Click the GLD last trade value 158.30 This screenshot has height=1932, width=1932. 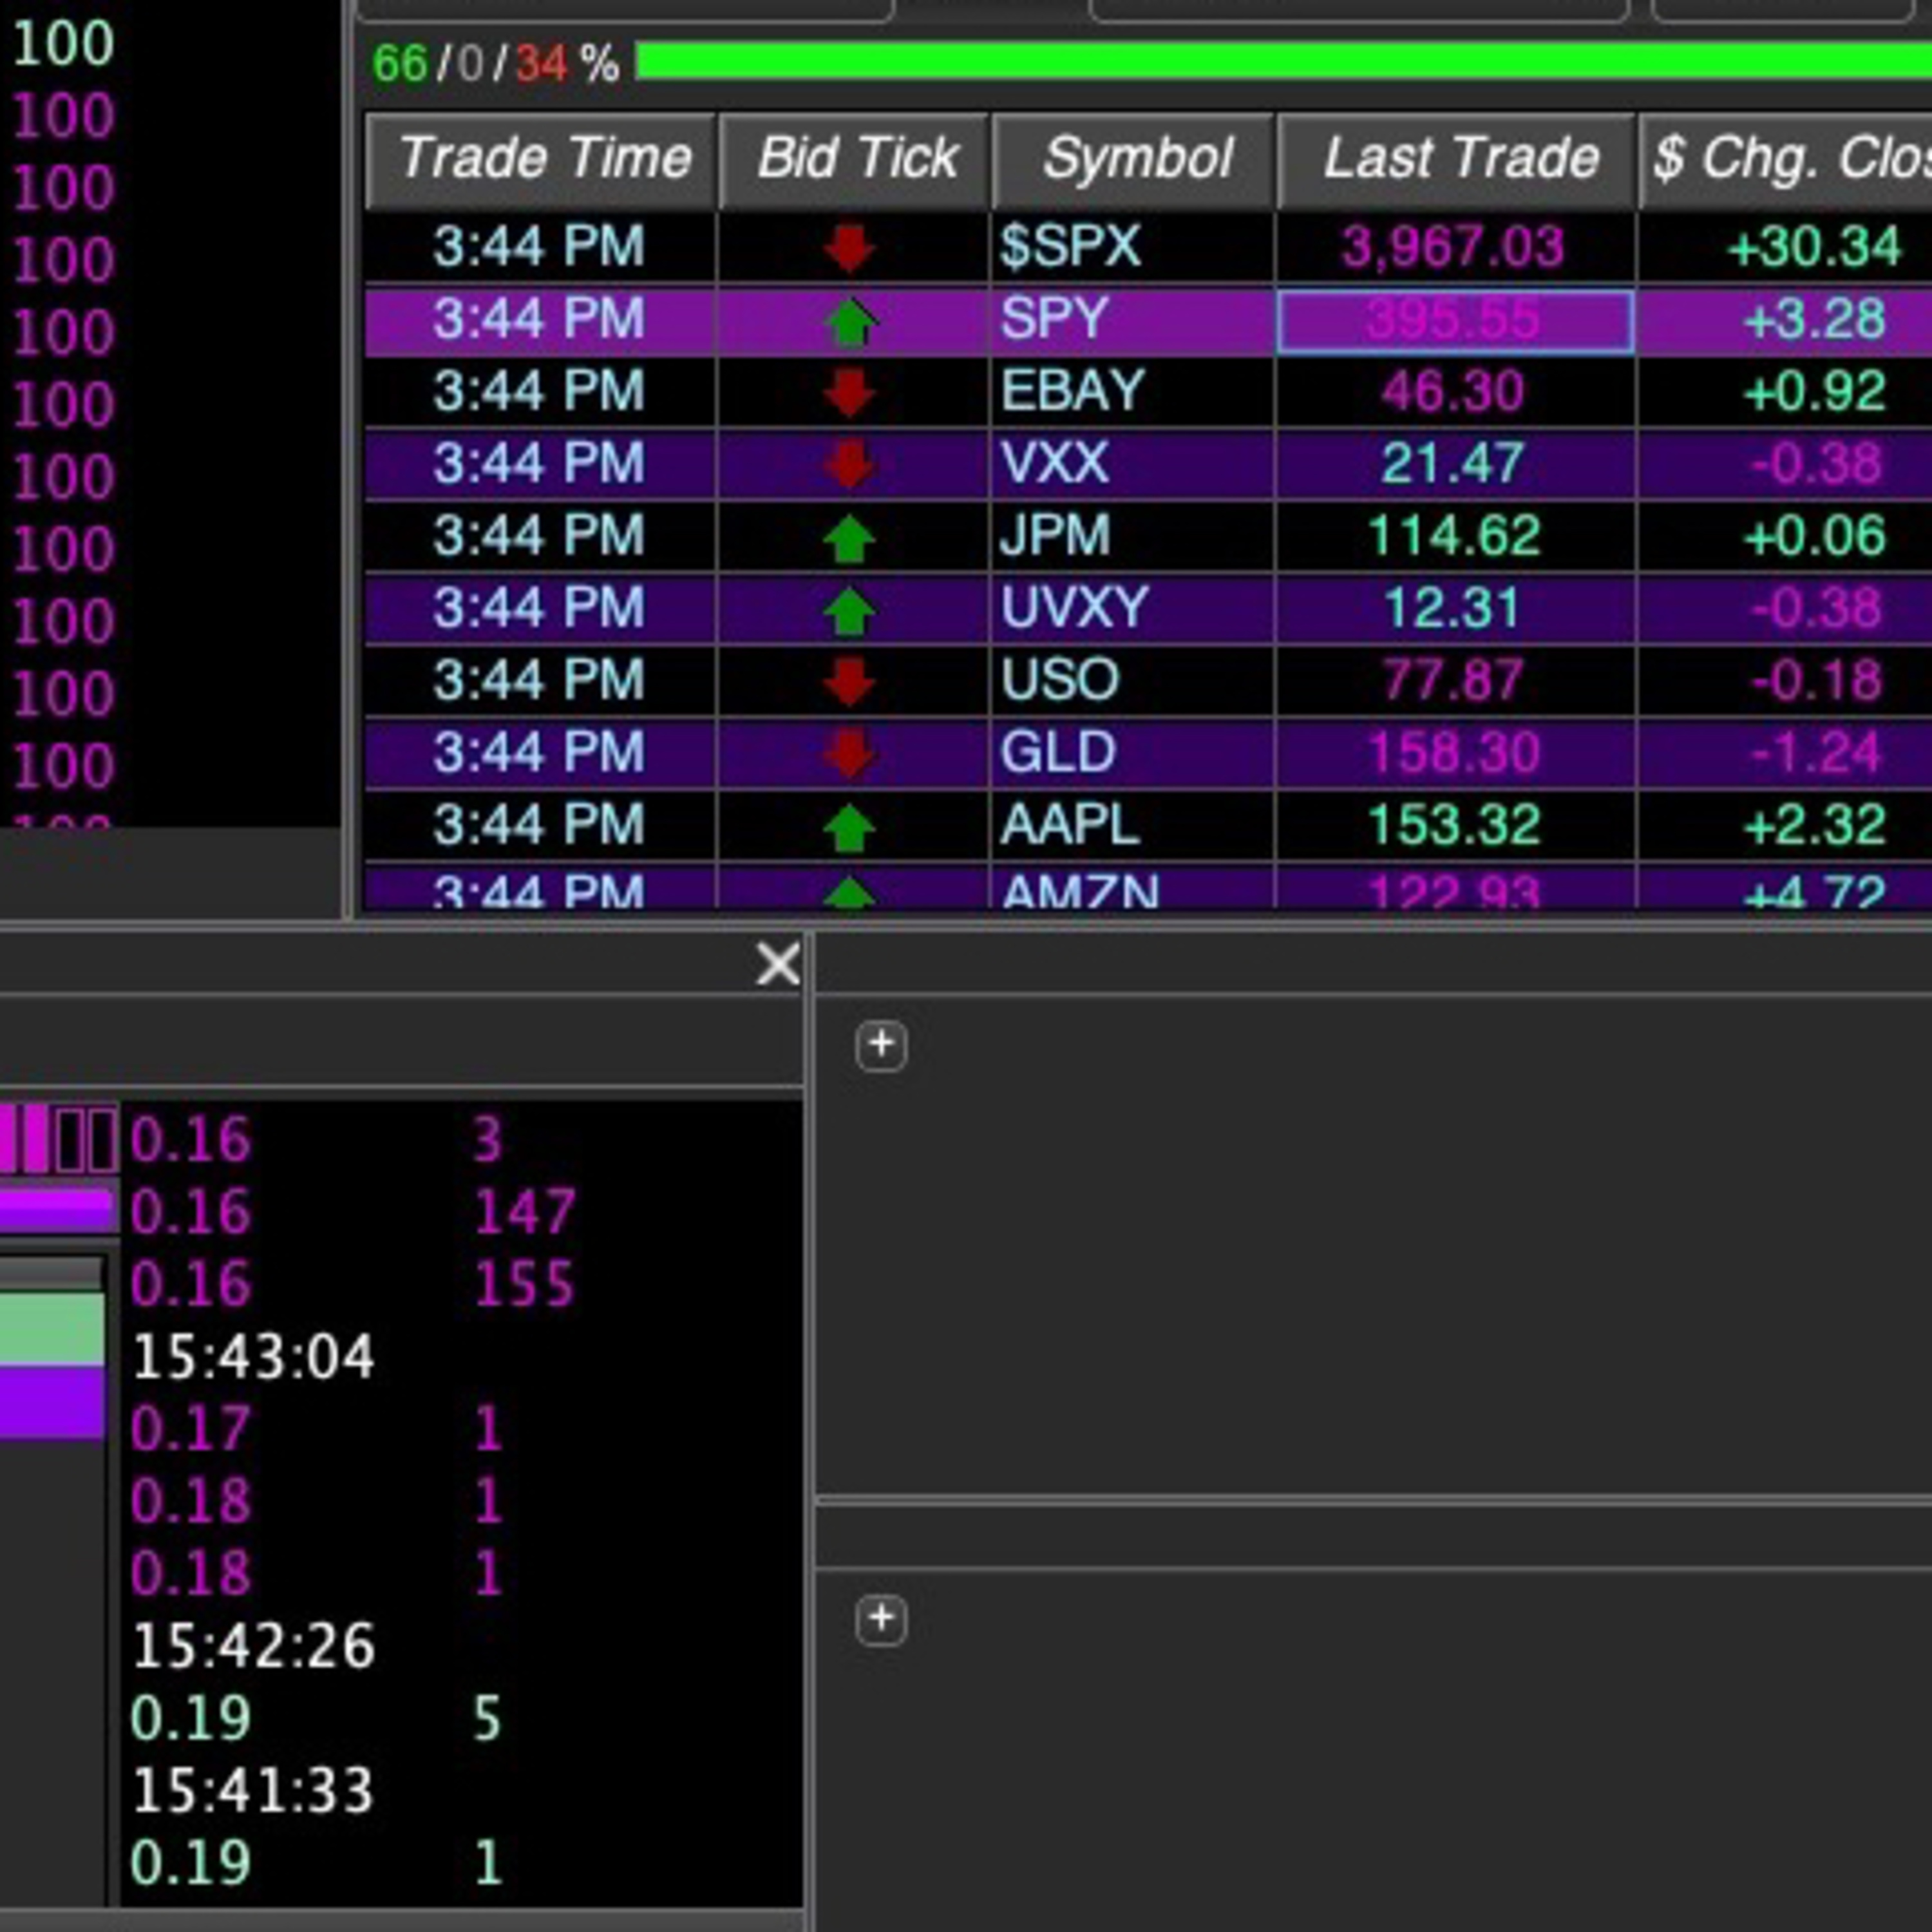1453,753
